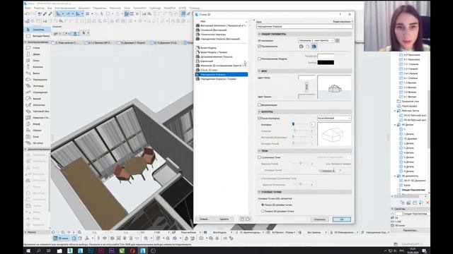Viewport: 453px width, 254px height.
Task: Open the taskbar search icon
Action: 38,251
